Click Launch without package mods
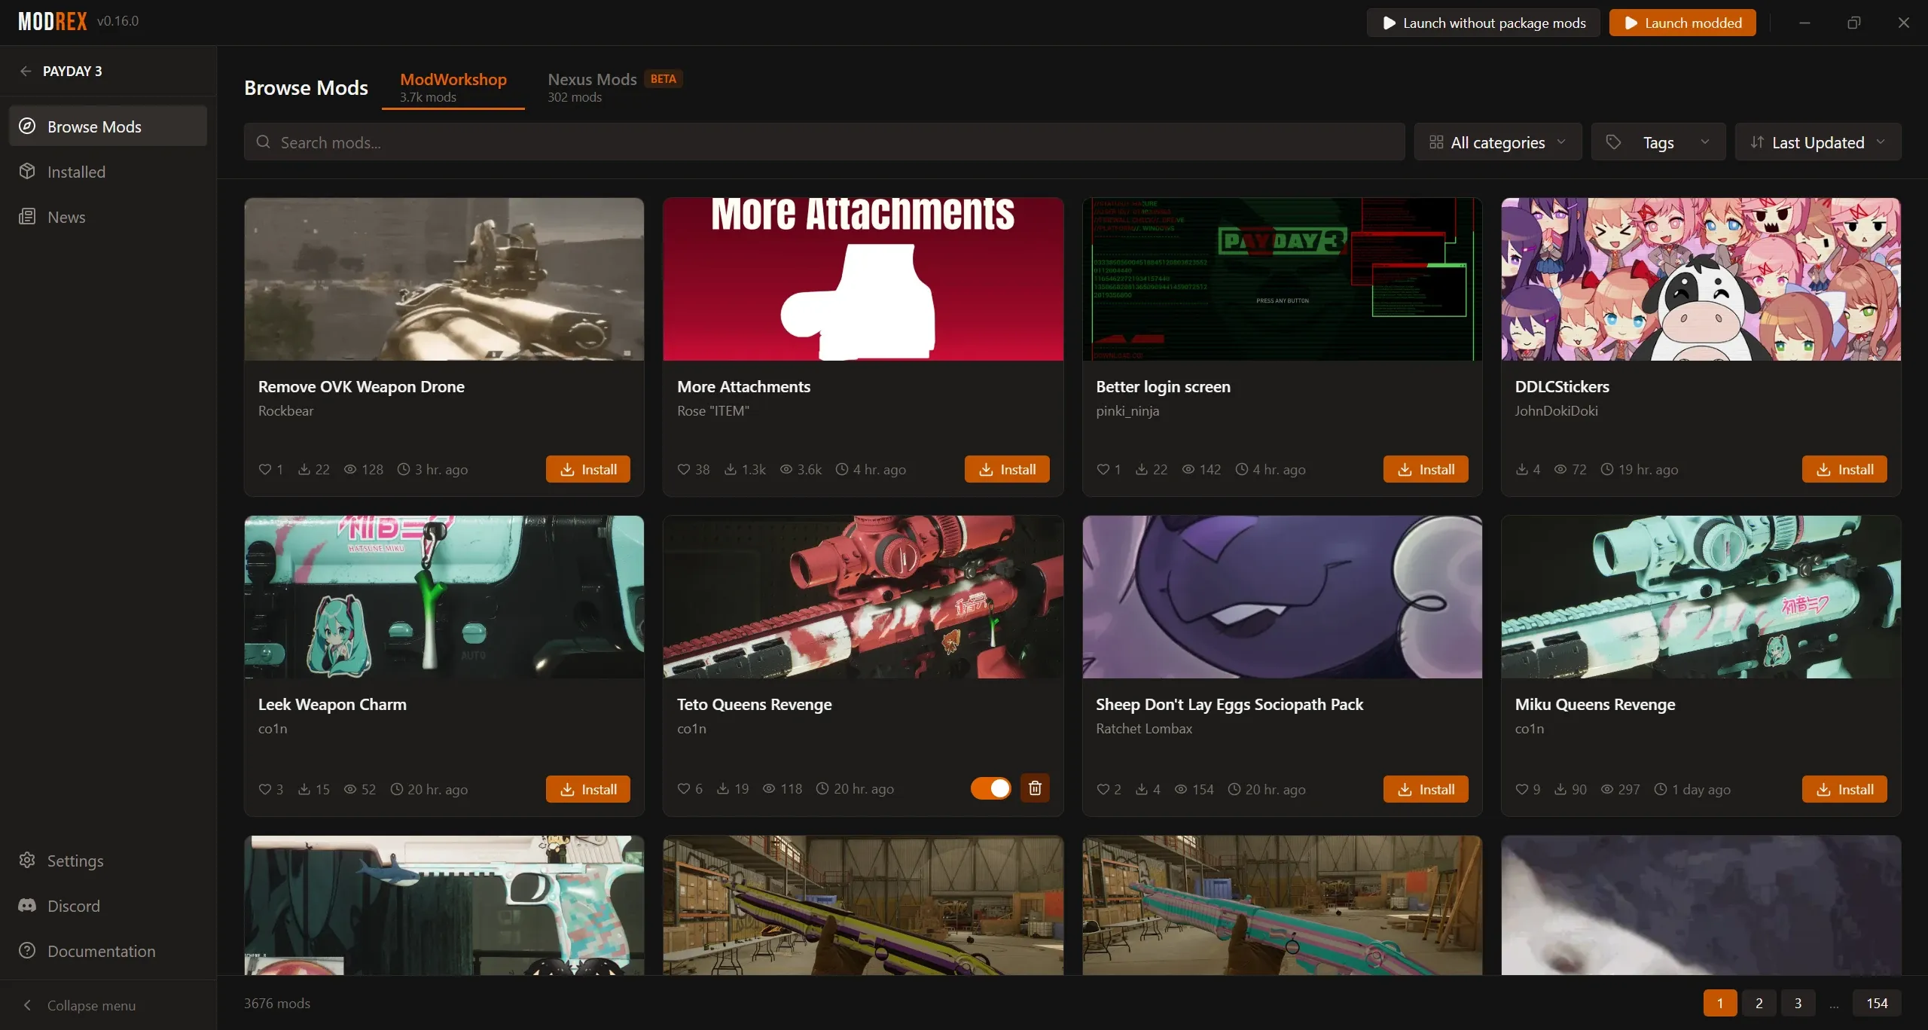1928x1030 pixels. (1483, 23)
